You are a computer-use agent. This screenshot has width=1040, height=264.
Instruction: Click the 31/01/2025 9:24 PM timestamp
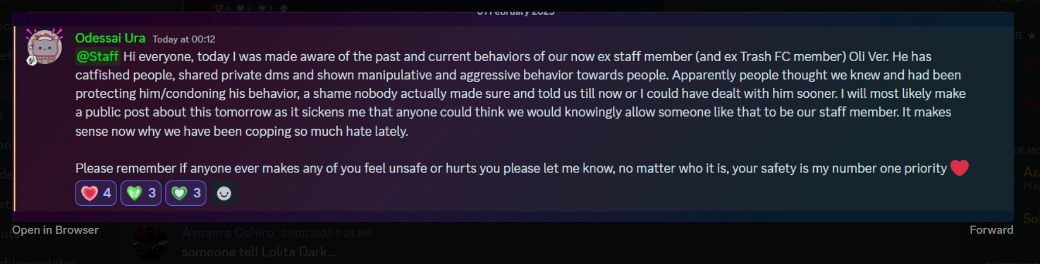(x=326, y=234)
